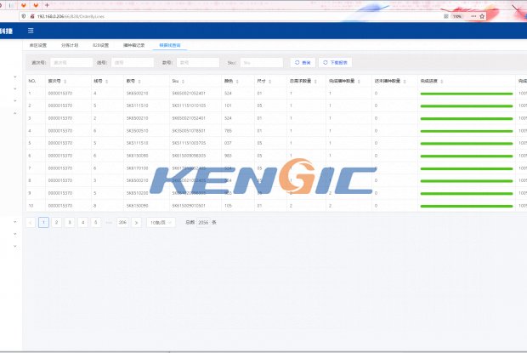This screenshot has width=527, height=353.
Task: Click the sort icon on Sku column
Action: pos(184,82)
